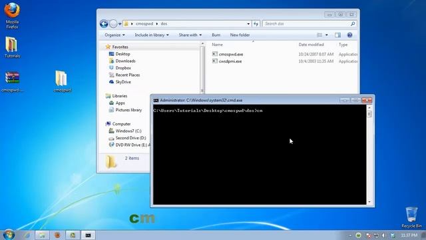
Task: Sort files by the Name column
Action: 218,45
